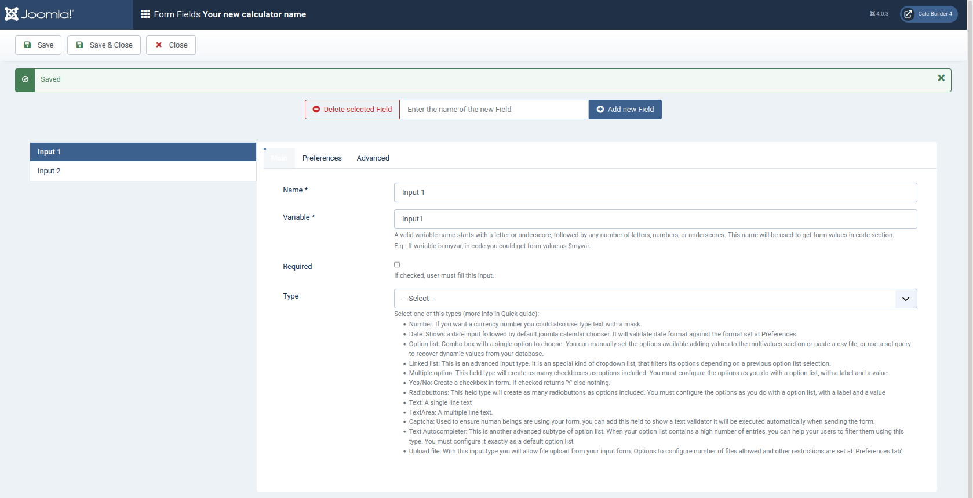Click the 'Form Fields Your new calculator name' title

point(230,14)
